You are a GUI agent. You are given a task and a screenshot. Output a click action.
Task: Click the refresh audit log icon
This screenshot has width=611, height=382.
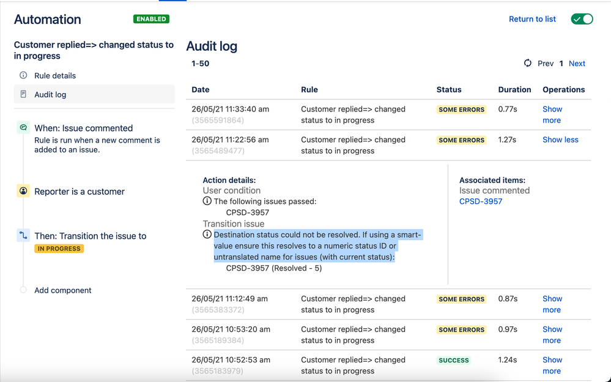[528, 63]
